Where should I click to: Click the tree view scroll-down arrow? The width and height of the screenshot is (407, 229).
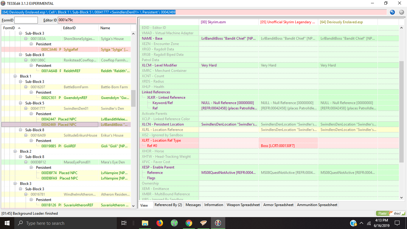(x=133, y=206)
